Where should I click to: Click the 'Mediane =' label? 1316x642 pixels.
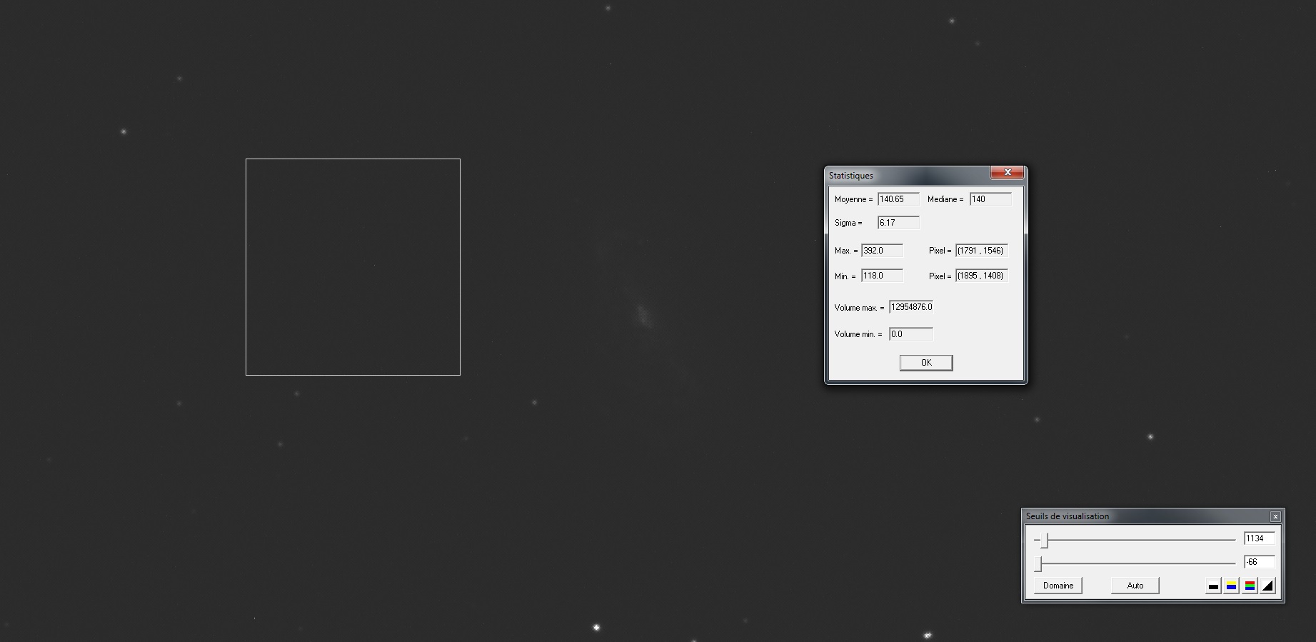tap(945, 199)
